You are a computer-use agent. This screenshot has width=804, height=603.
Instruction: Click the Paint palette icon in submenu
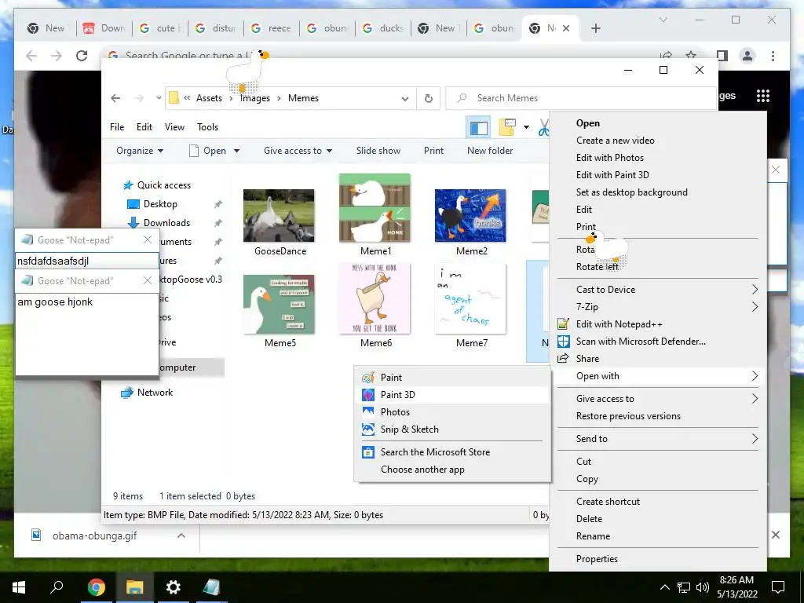[x=368, y=378]
